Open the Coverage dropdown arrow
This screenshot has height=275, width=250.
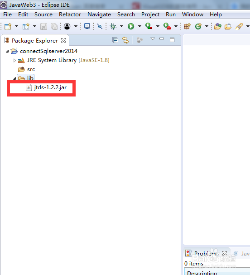pos(158,26)
